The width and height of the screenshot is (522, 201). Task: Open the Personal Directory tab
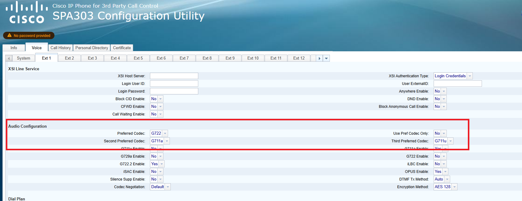coord(92,48)
